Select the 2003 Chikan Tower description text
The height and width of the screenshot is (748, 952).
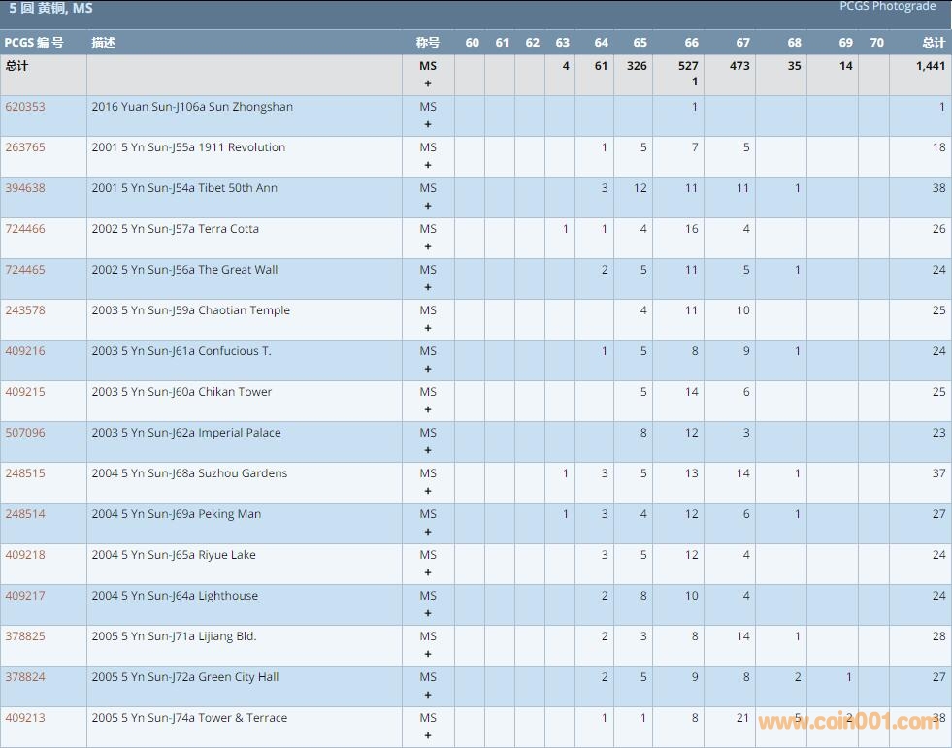181,392
